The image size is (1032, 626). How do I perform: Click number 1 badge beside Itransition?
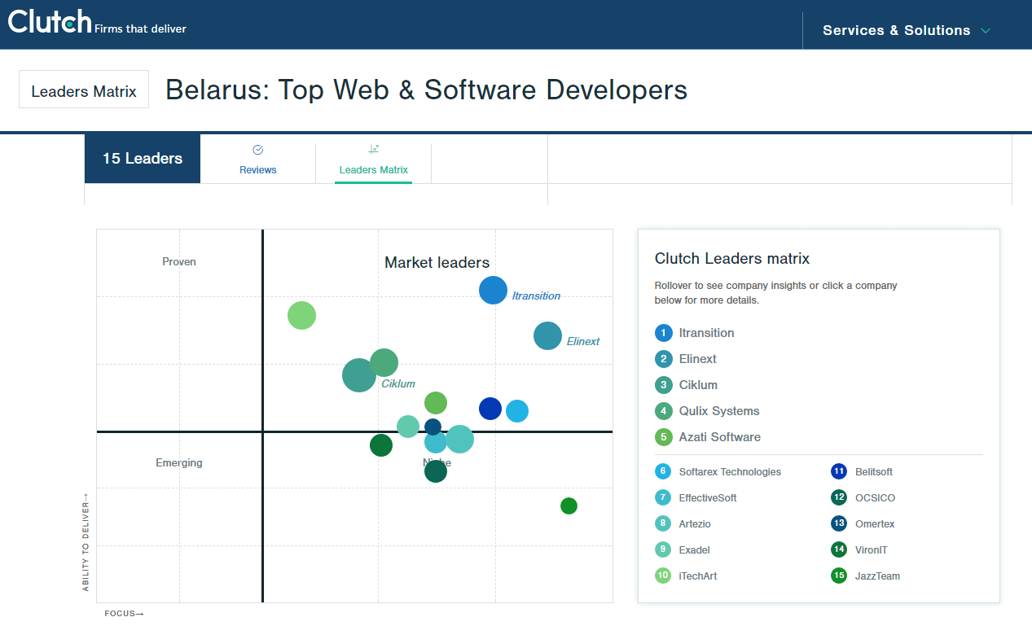click(664, 333)
